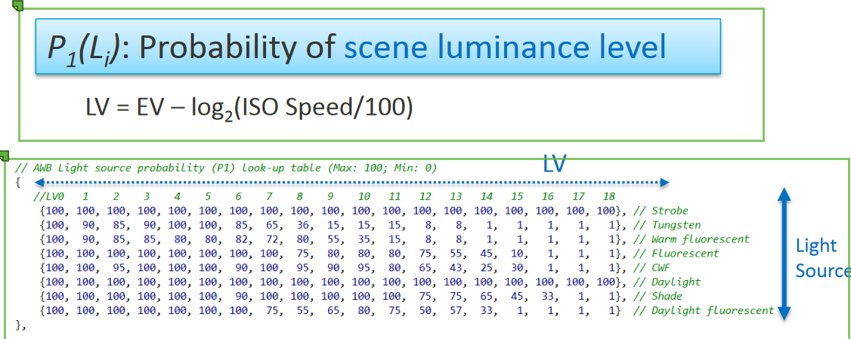Click the '//LV0' column header comment

click(x=48, y=196)
